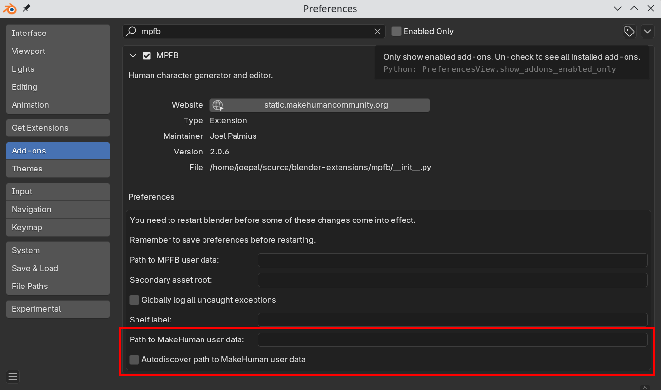The image size is (661, 390).
Task: Enable Autodiscover path to MakeHuman user data
Action: [134, 359]
